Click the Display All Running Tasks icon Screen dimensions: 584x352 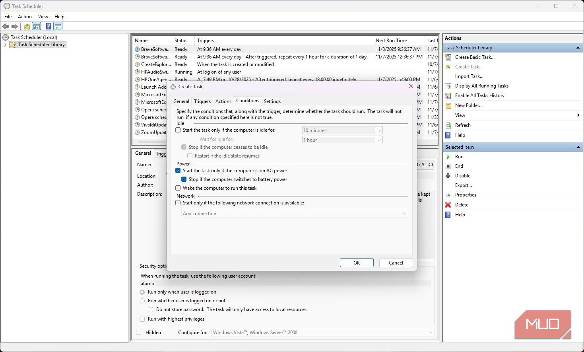[448, 86]
